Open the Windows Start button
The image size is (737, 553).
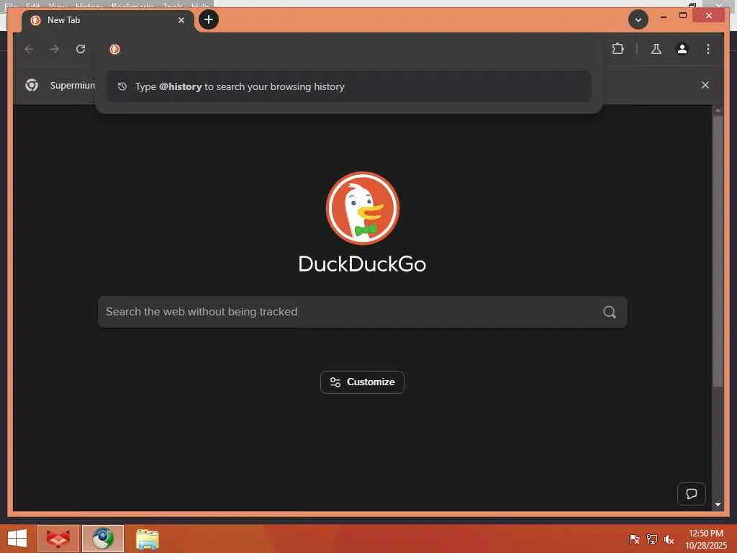[x=17, y=539]
